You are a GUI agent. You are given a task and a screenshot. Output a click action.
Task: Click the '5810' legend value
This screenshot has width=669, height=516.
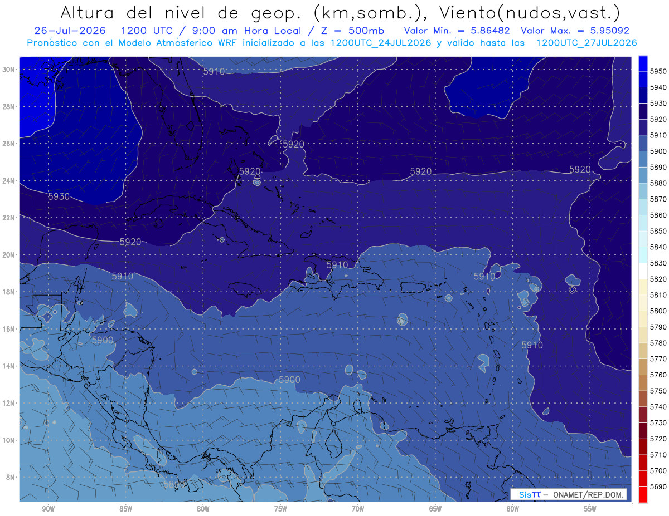(x=658, y=294)
